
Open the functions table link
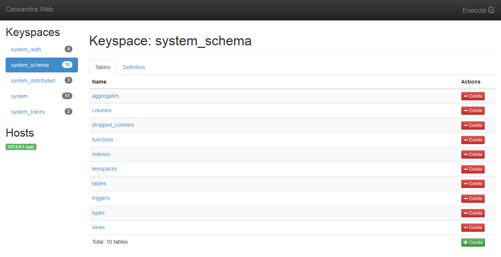pyautogui.click(x=103, y=140)
